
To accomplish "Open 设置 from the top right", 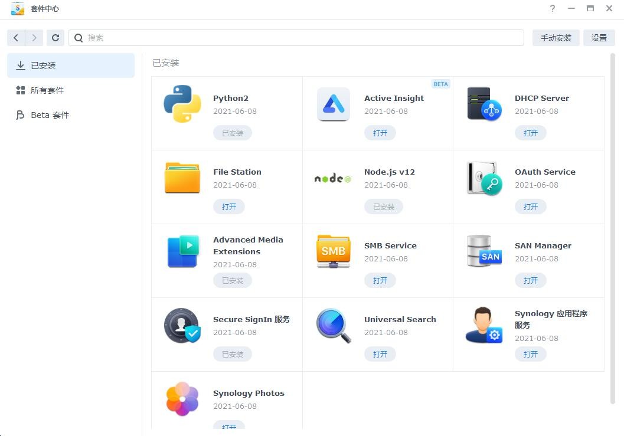I will 599,38.
